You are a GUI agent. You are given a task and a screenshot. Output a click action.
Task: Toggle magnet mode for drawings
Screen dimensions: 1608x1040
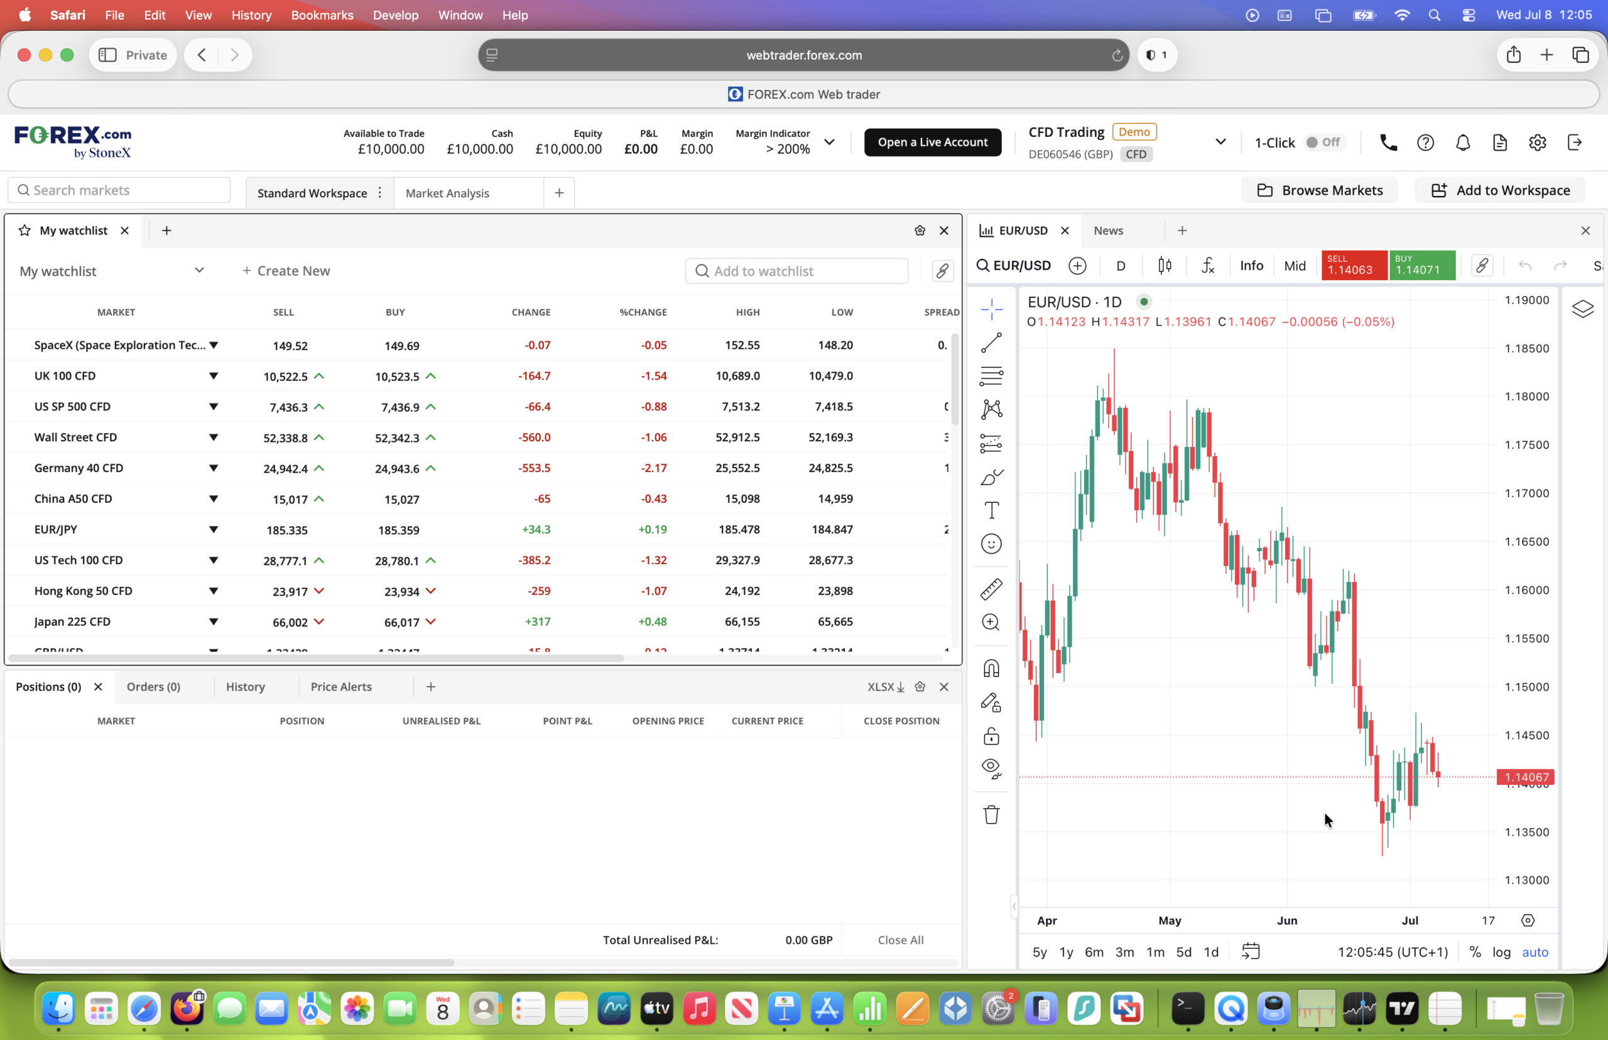991,668
